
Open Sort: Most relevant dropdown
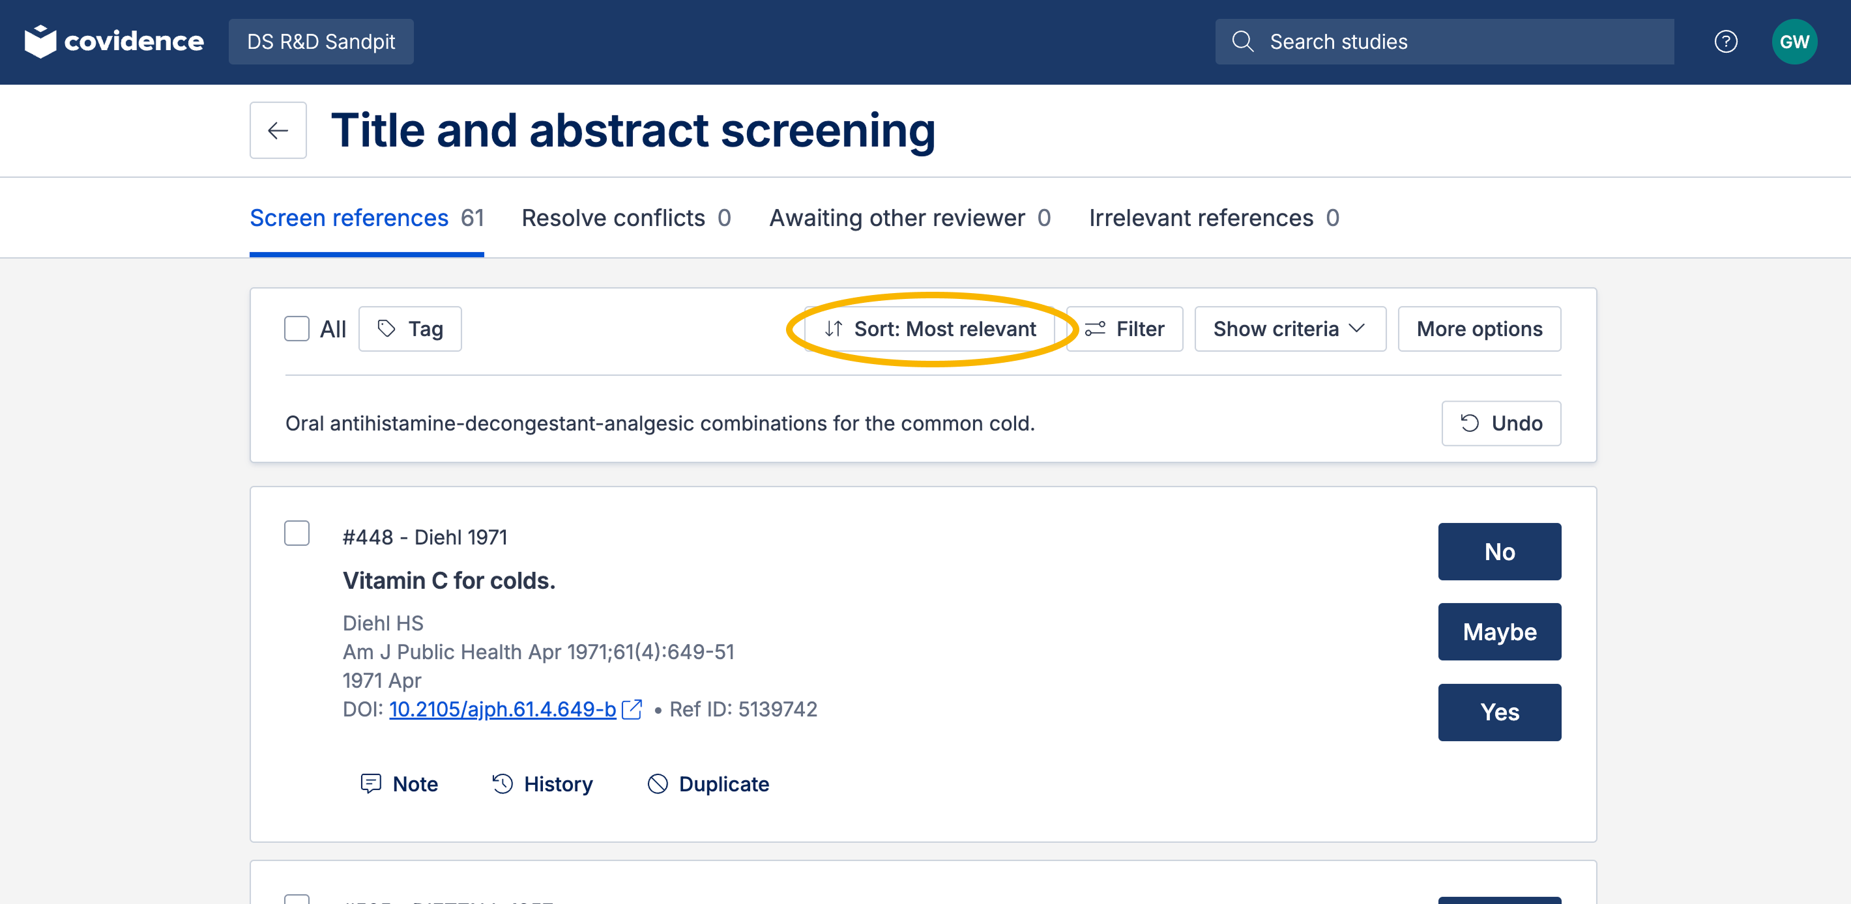[931, 329]
